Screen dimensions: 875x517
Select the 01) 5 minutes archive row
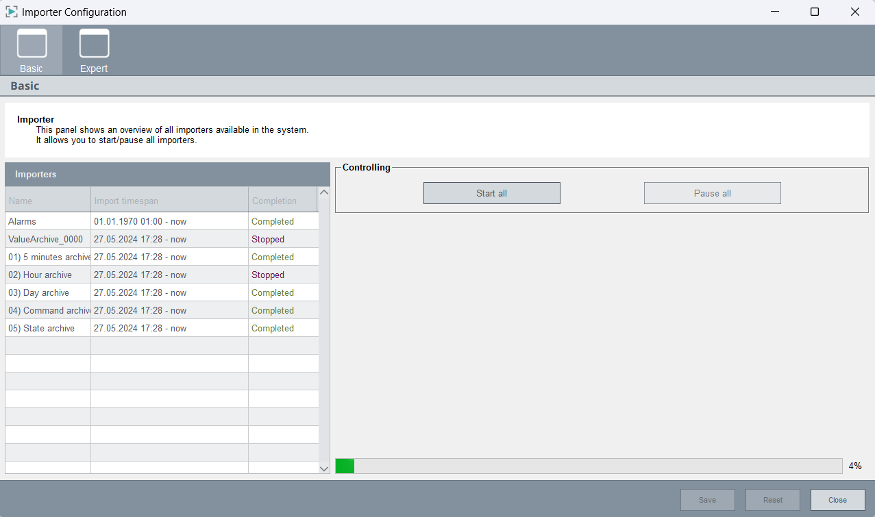[48, 257]
